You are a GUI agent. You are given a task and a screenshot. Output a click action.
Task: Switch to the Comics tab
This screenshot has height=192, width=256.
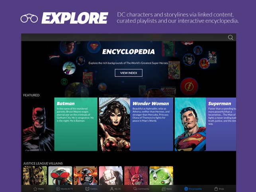(x=91, y=189)
